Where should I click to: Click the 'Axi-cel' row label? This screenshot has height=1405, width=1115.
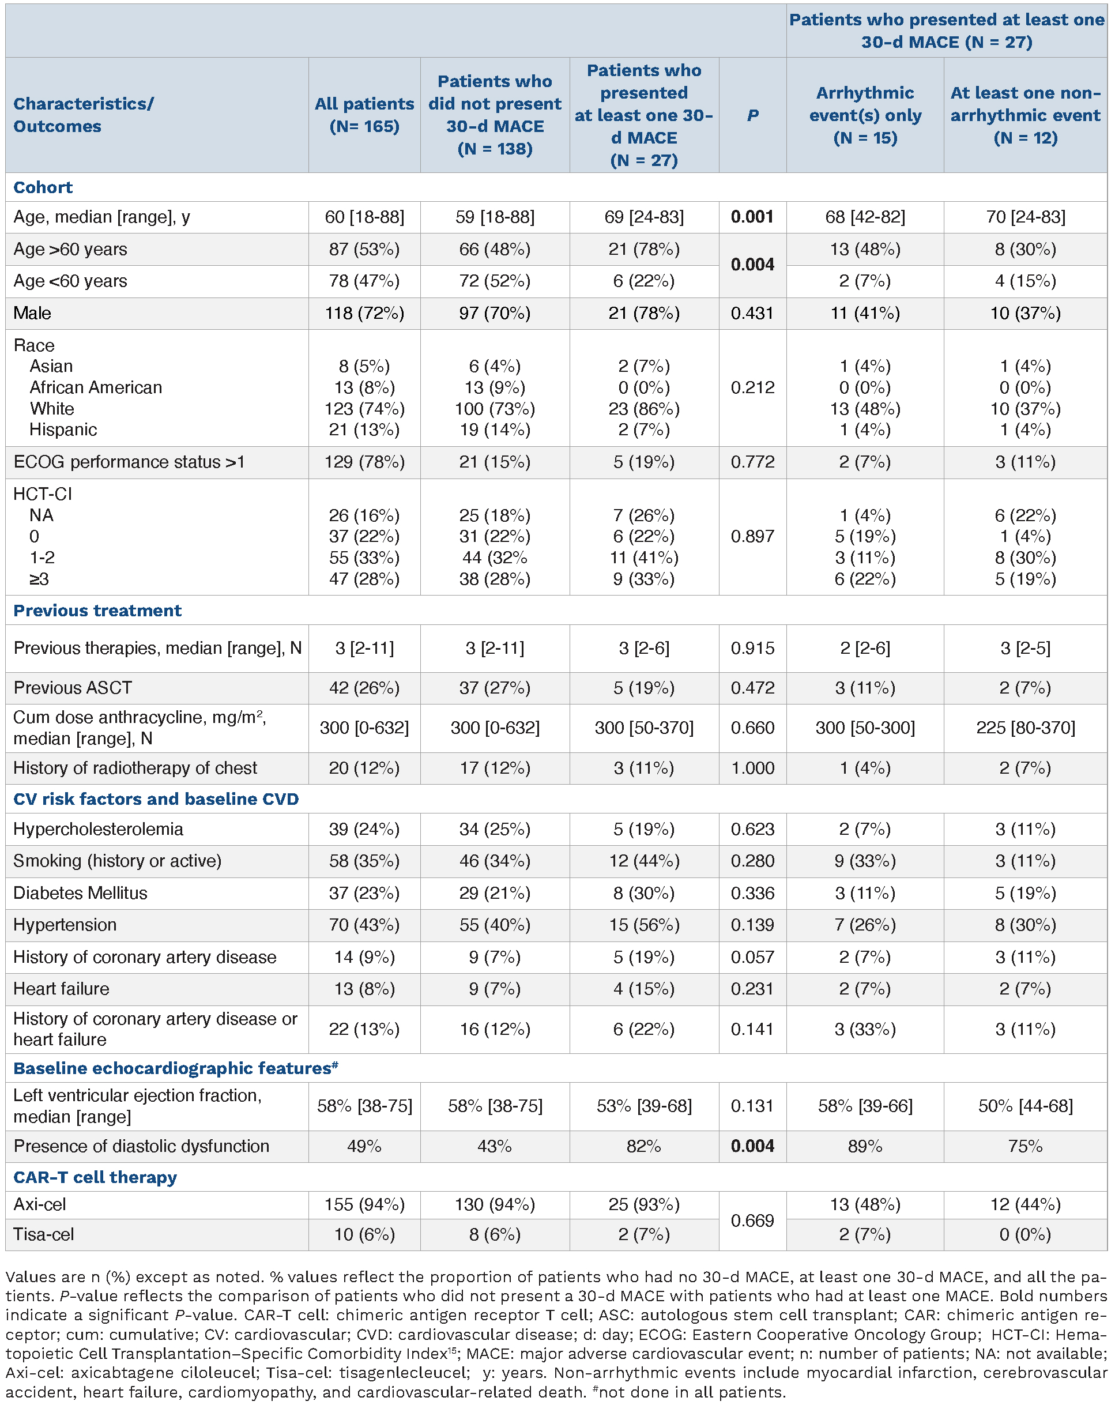click(40, 1204)
